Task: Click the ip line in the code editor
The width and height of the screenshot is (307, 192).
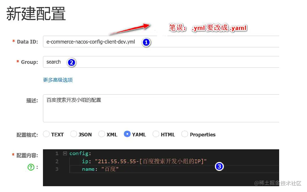Action: pyautogui.click(x=144, y=162)
